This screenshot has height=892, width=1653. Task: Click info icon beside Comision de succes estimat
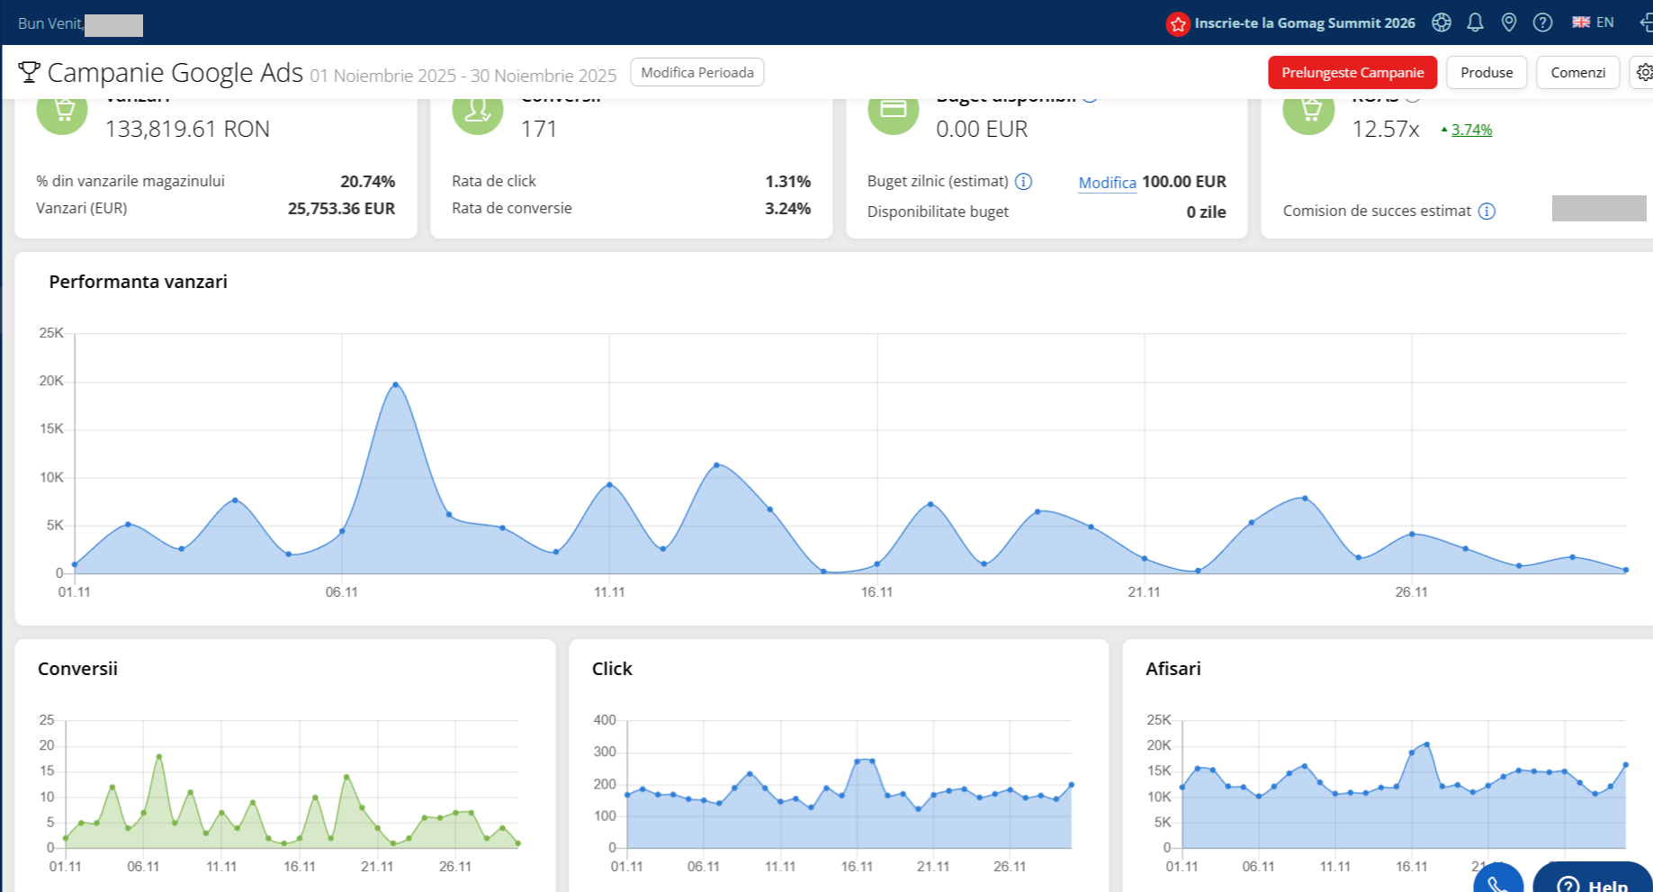(1487, 212)
